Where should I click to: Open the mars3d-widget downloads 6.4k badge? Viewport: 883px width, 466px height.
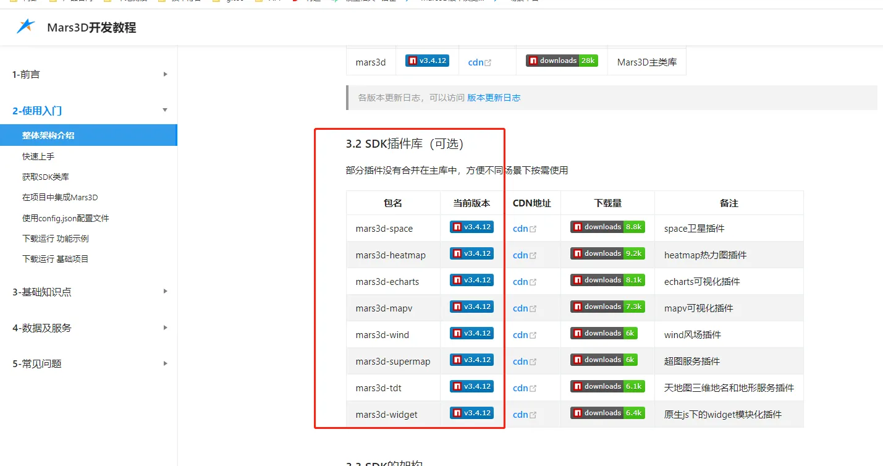[607, 413]
